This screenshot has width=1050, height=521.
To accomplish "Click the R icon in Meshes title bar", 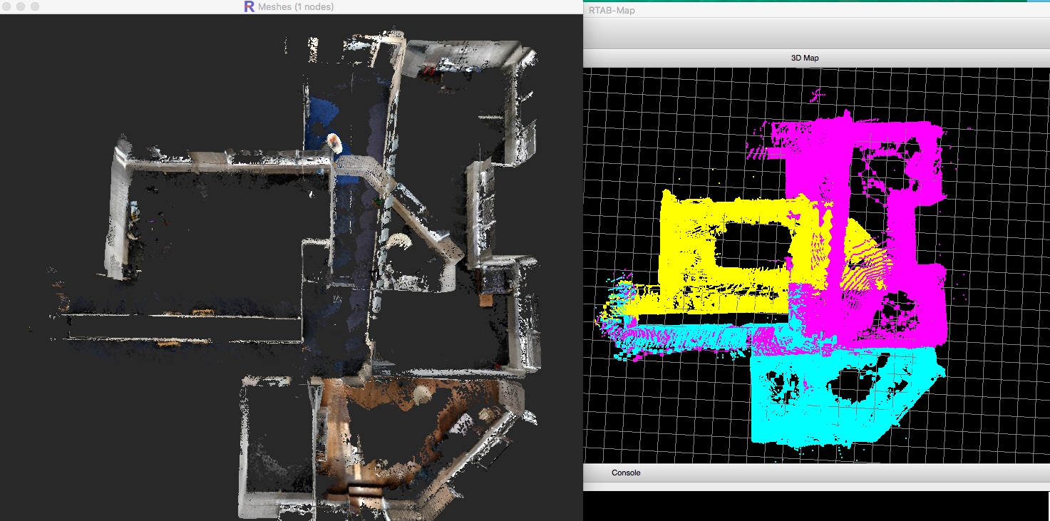I will tap(249, 6).
